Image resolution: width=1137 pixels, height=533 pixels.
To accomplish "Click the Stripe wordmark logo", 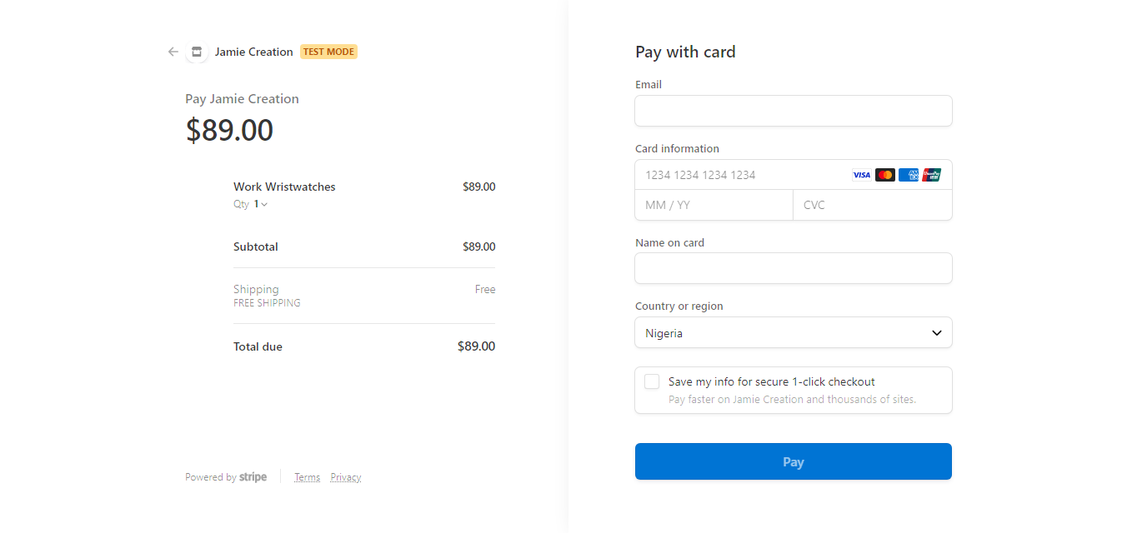I will pos(253,476).
